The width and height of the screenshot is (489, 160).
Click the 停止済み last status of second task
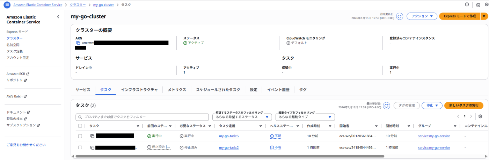click(159, 147)
